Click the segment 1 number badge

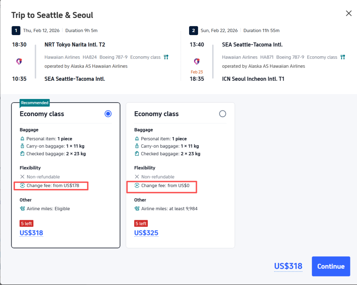point(16,31)
